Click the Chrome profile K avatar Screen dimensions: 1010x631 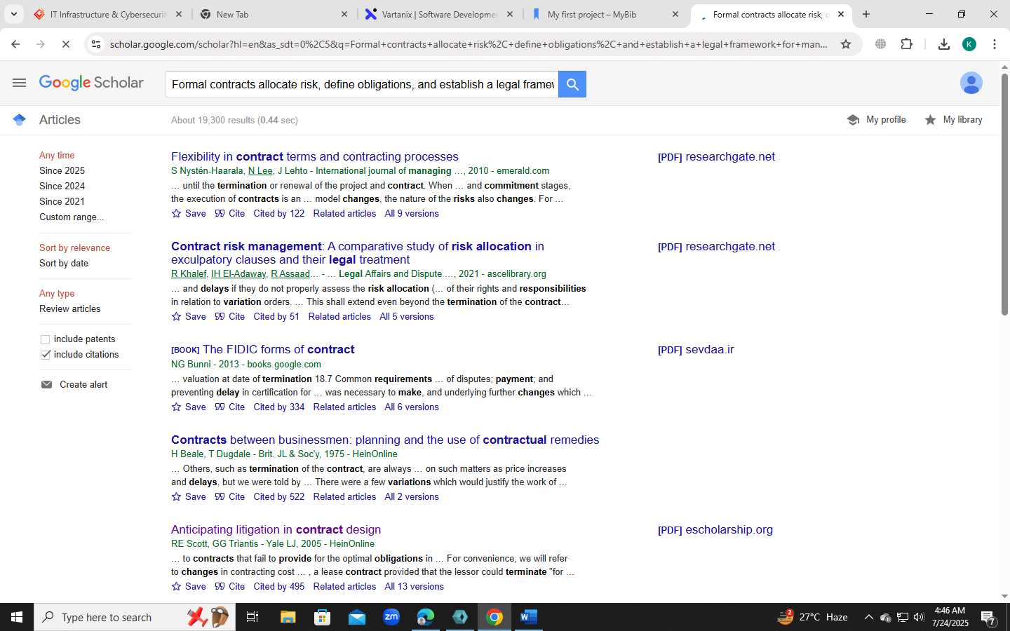coord(969,44)
